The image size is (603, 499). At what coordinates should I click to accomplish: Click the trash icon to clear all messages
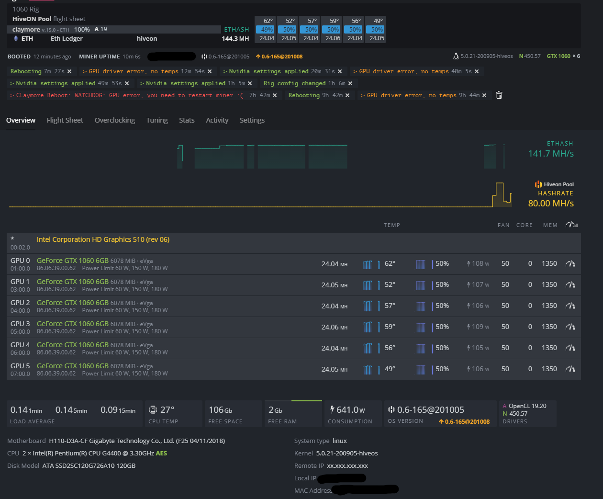[499, 95]
